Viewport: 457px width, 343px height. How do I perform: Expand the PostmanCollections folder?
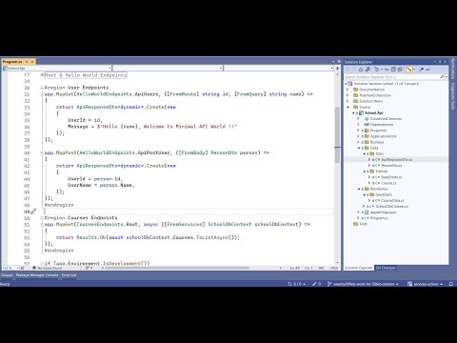coord(348,95)
